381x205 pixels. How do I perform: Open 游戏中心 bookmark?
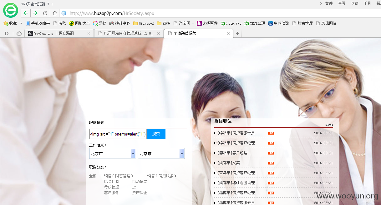click(x=119, y=23)
